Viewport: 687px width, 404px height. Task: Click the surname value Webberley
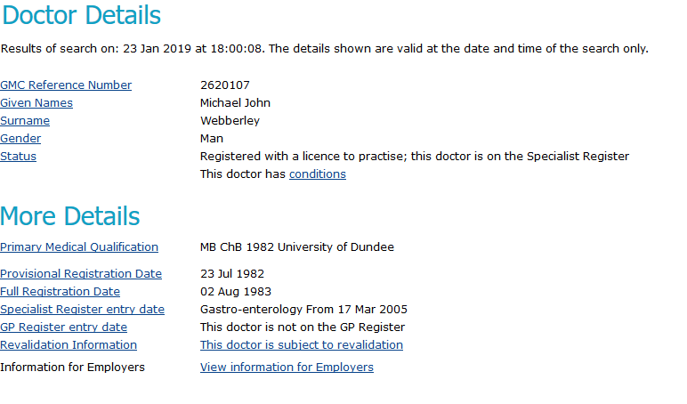230,120
